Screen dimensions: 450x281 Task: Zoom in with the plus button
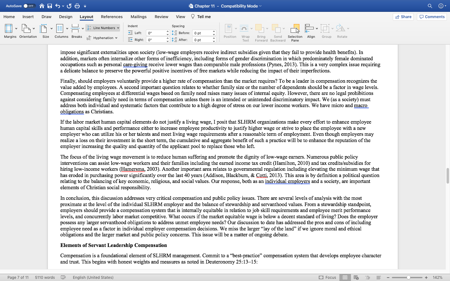[x=426, y=277]
